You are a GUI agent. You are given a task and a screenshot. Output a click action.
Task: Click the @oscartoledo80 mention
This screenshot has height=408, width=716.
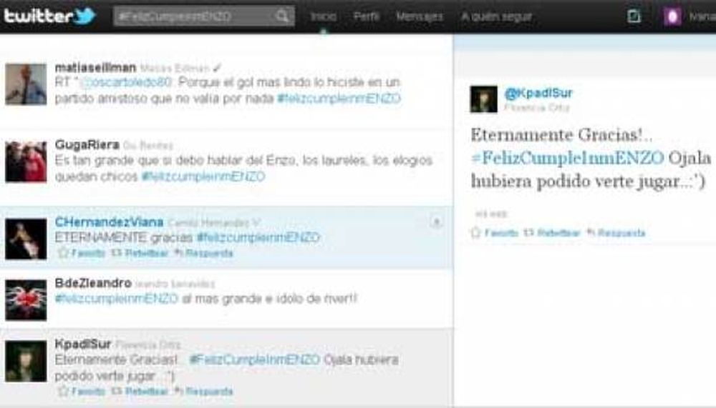(x=126, y=82)
